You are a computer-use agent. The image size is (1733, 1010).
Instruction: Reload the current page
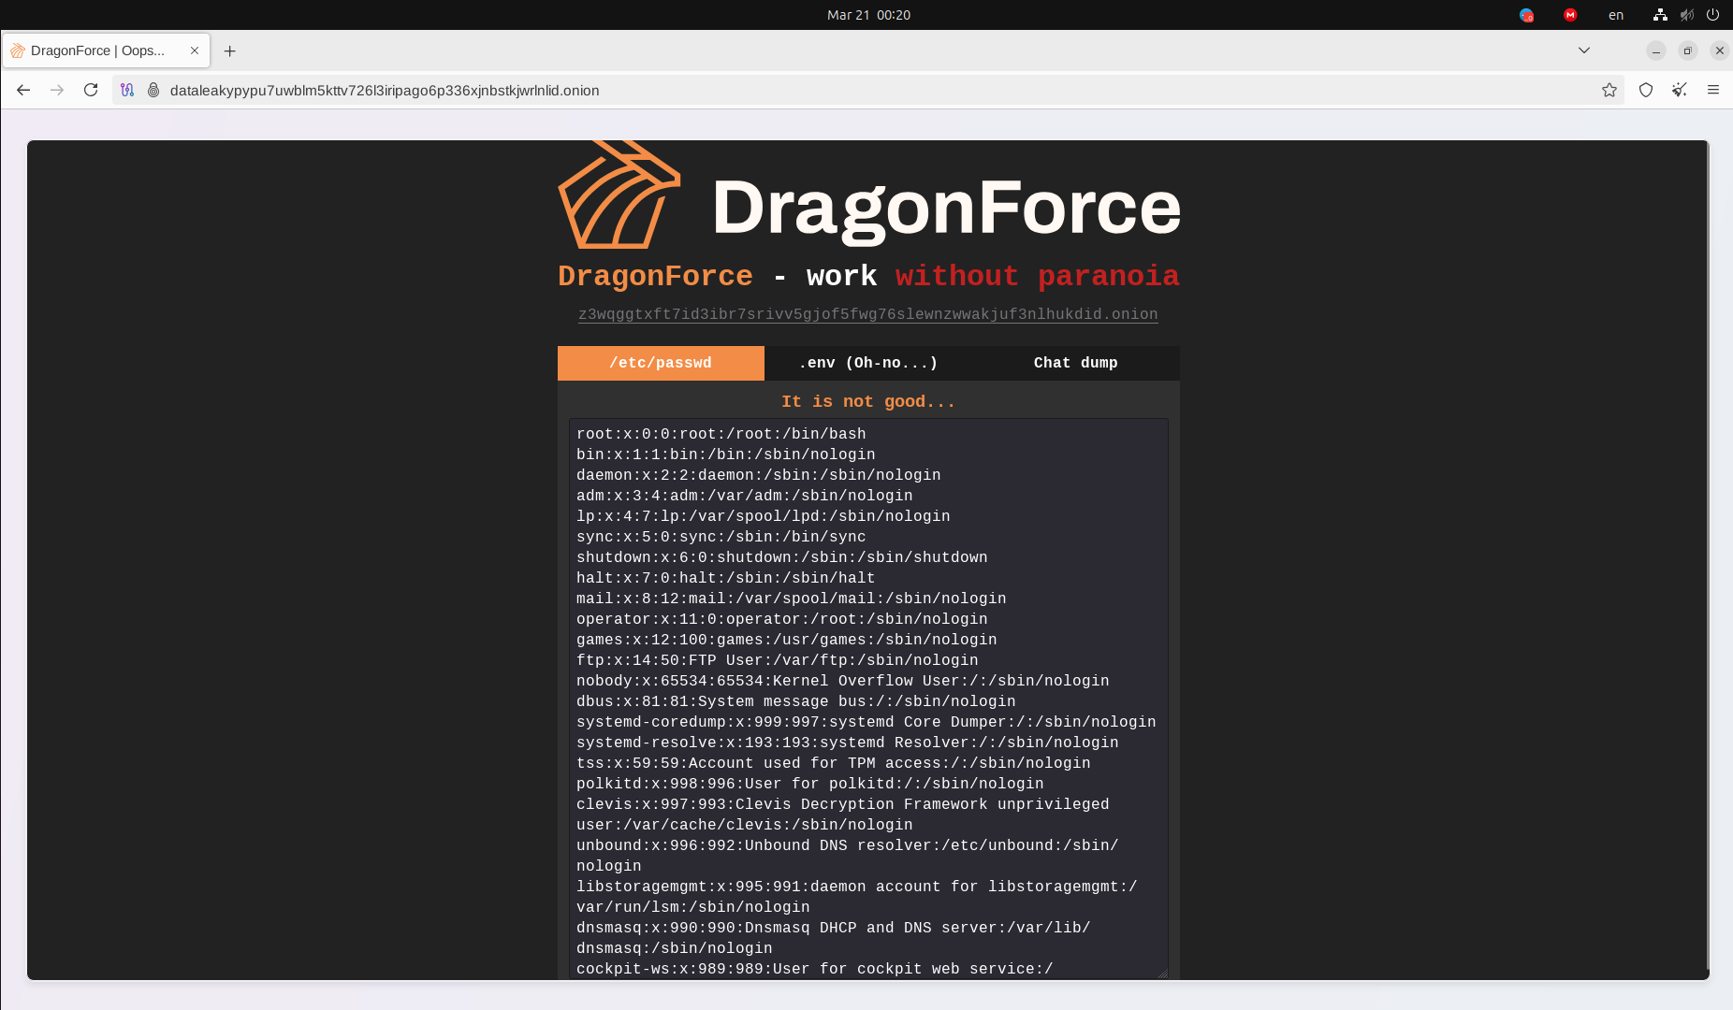[91, 90]
